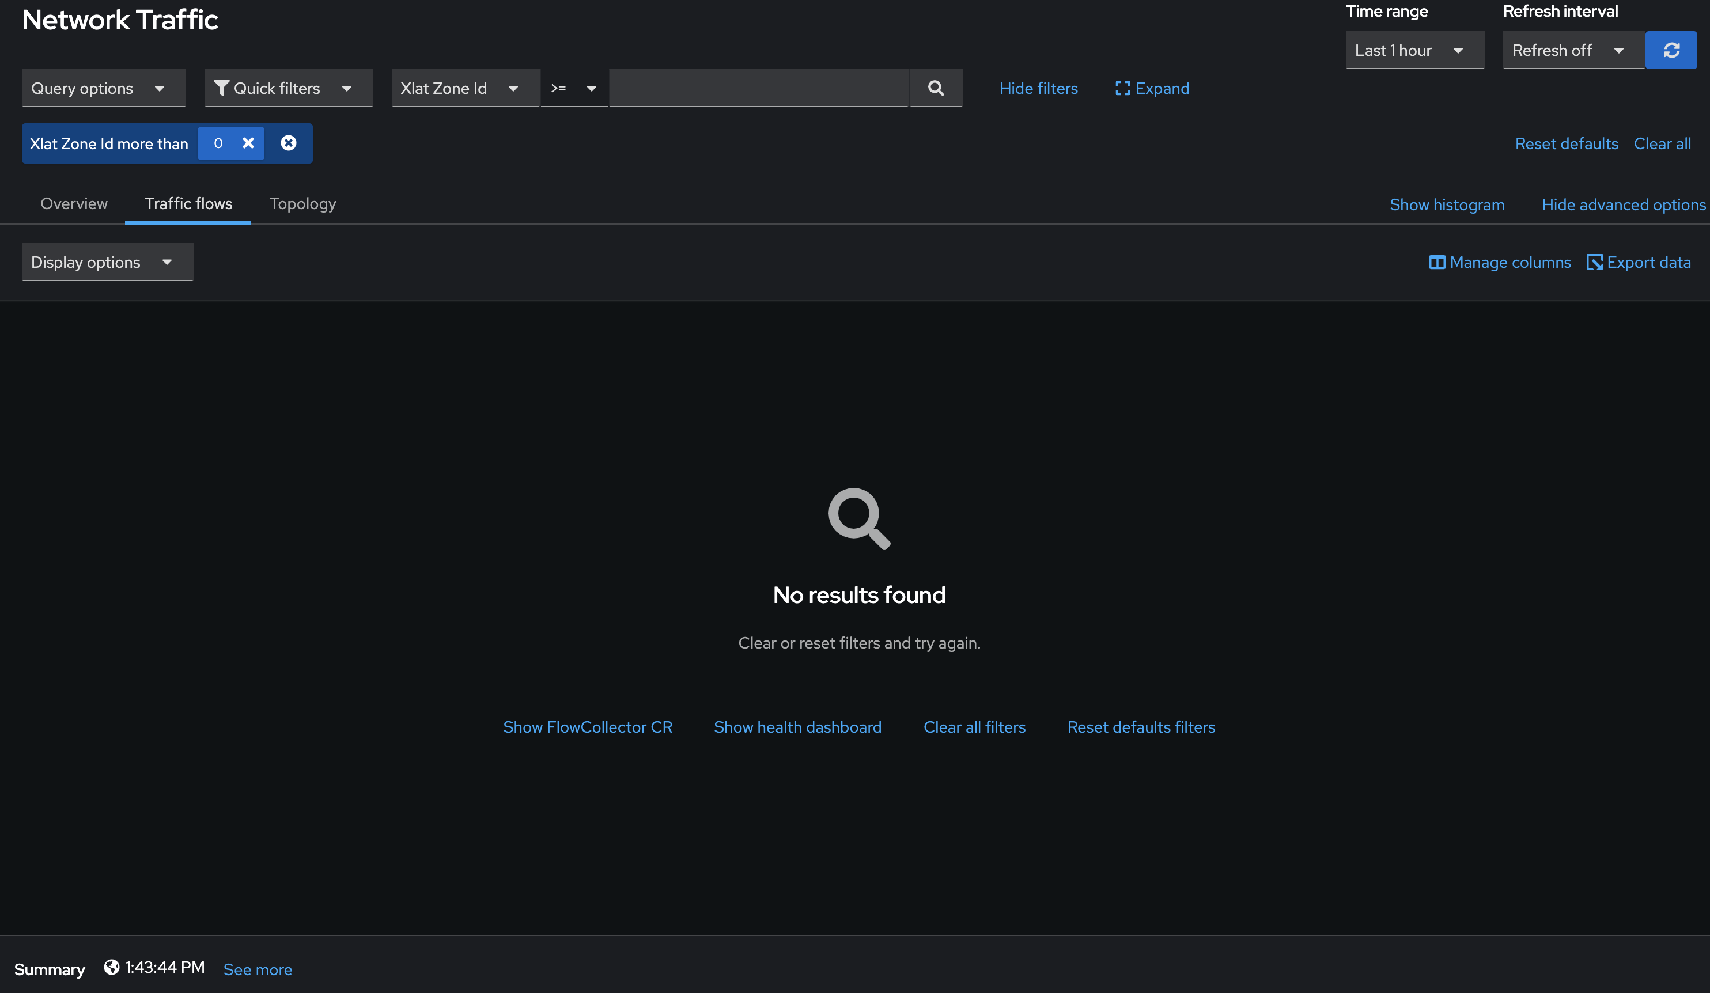Open the Query options dropdown
The height and width of the screenshot is (993, 1710).
(x=103, y=88)
